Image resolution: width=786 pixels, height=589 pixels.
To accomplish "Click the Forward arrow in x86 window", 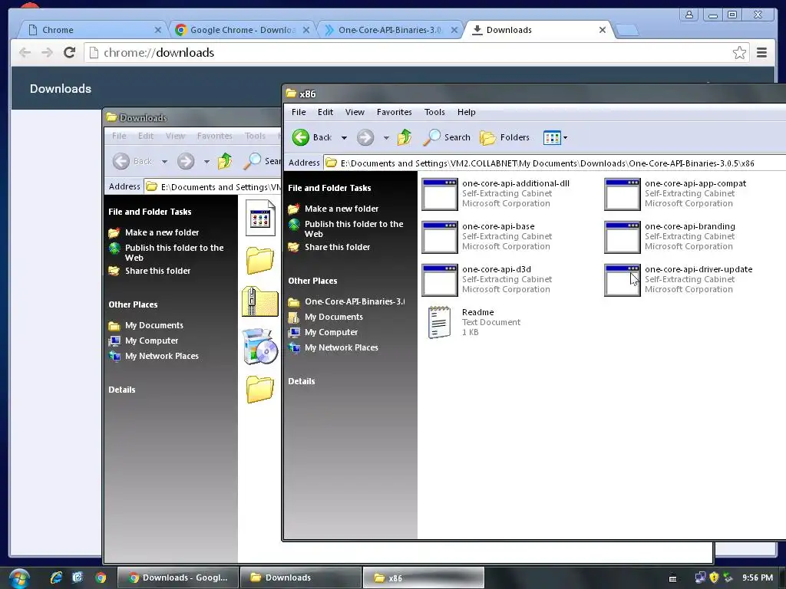I will point(365,137).
